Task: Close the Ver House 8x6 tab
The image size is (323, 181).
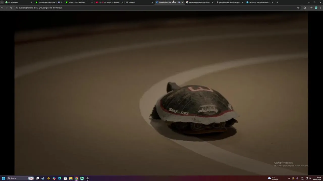Action: pos(273,2)
